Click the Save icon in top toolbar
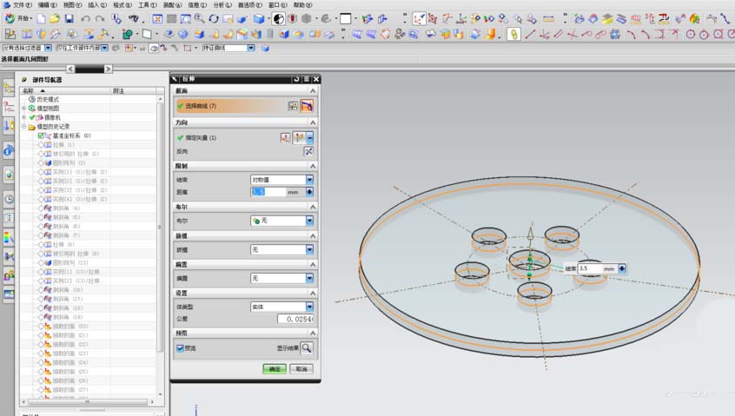735x416 pixels. pos(69,18)
